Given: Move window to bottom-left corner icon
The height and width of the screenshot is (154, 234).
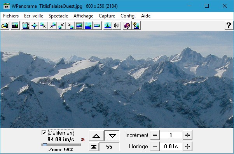Looking at the screenshot, I should 61,26.
